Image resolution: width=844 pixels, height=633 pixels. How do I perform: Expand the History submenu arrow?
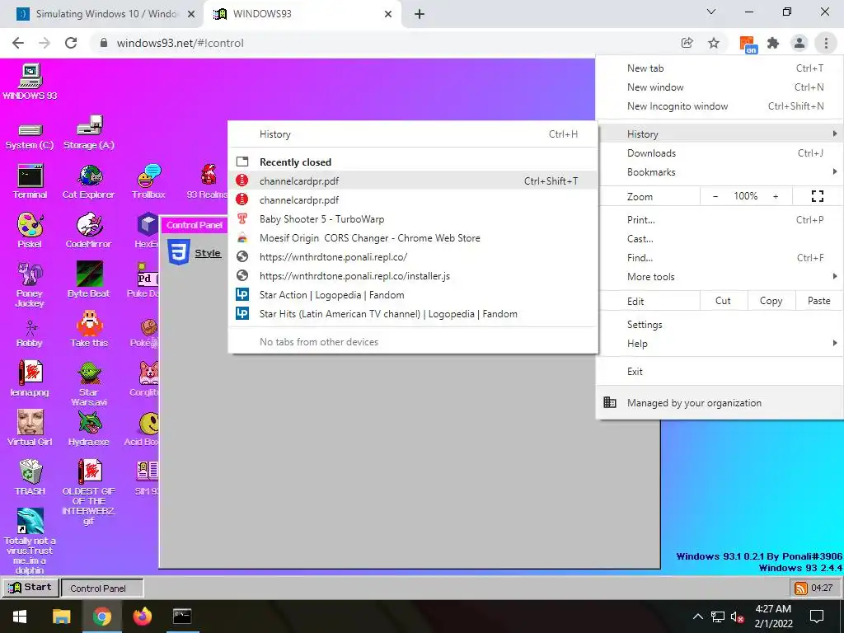[x=834, y=134]
